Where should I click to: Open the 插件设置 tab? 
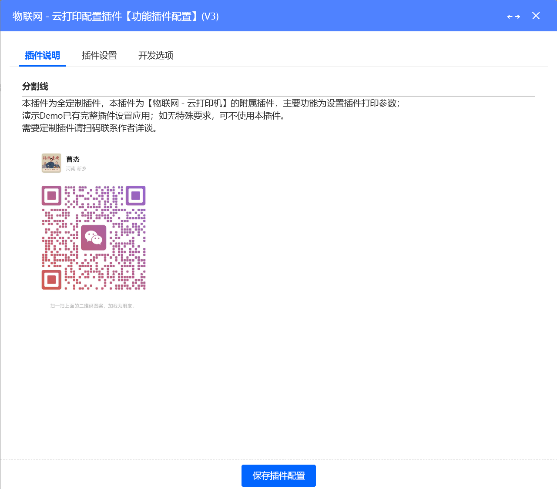pos(99,56)
